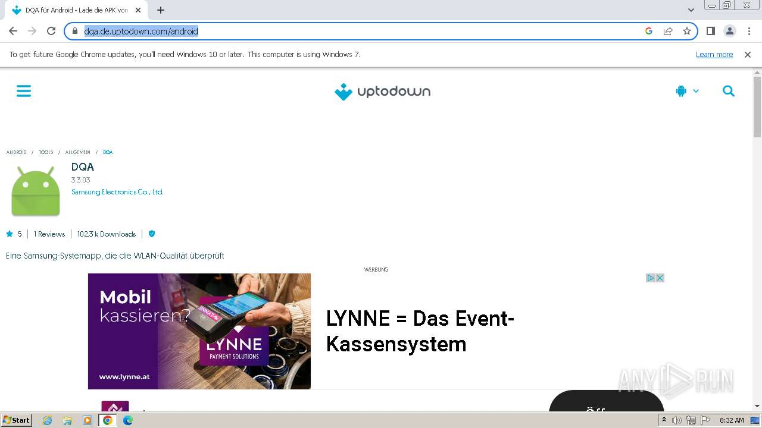762x428 pixels.
Task: Open Learn more link in update notice
Action: [x=714, y=55]
